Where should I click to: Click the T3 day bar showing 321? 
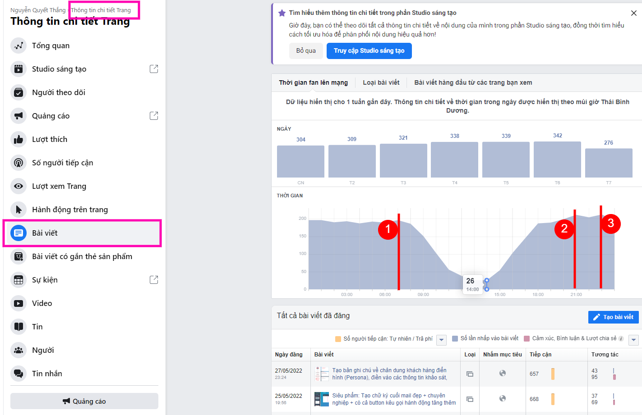[x=403, y=160]
